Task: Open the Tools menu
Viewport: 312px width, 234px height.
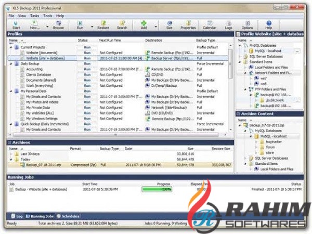Action: (47, 16)
